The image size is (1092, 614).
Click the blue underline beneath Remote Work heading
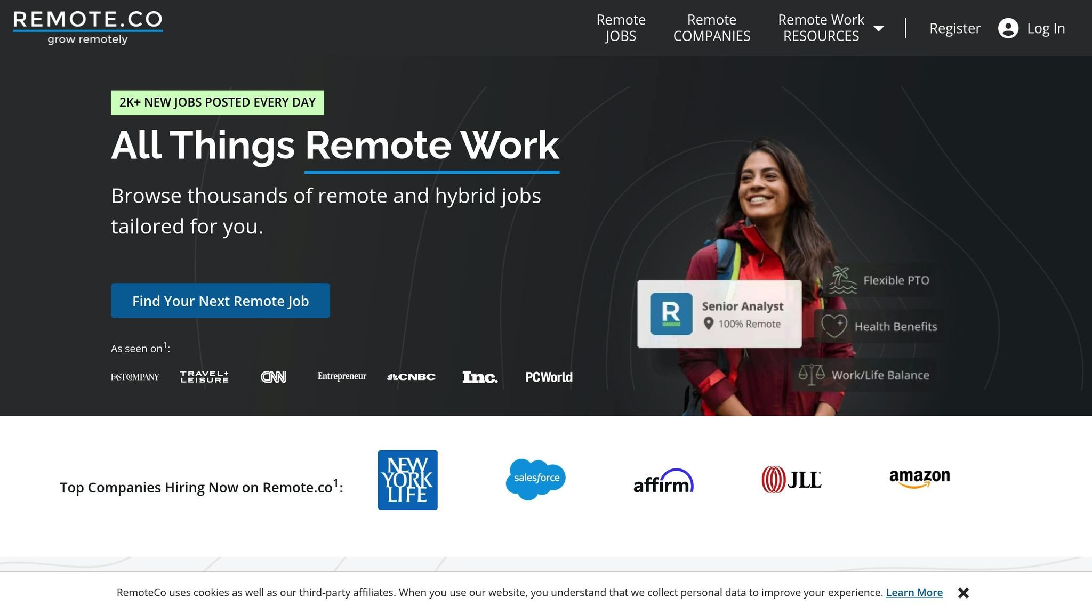coord(431,171)
